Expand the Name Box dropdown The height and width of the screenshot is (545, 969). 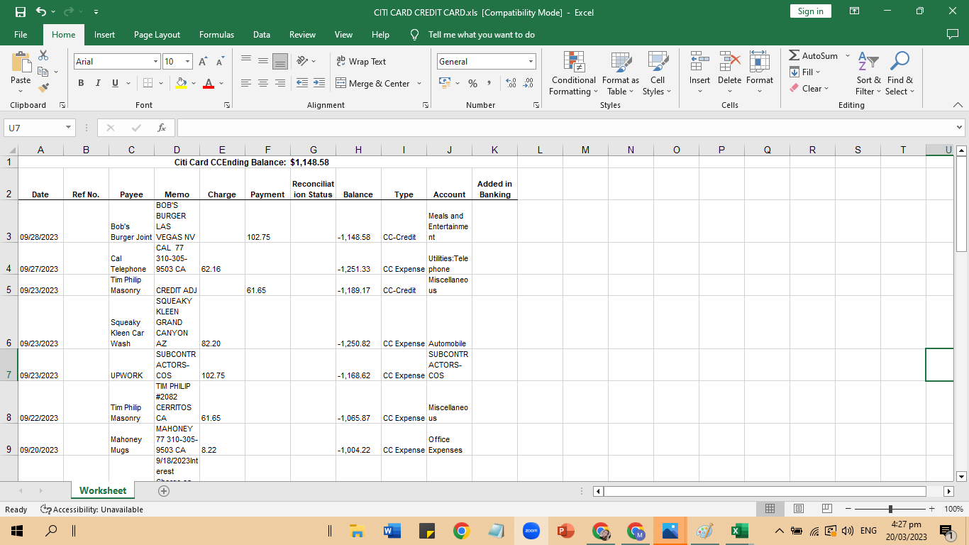point(69,128)
